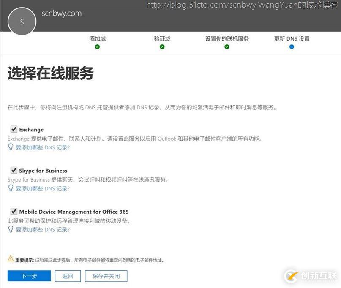Click the 下一步 button
The width and height of the screenshot is (341, 288).
[29, 276]
